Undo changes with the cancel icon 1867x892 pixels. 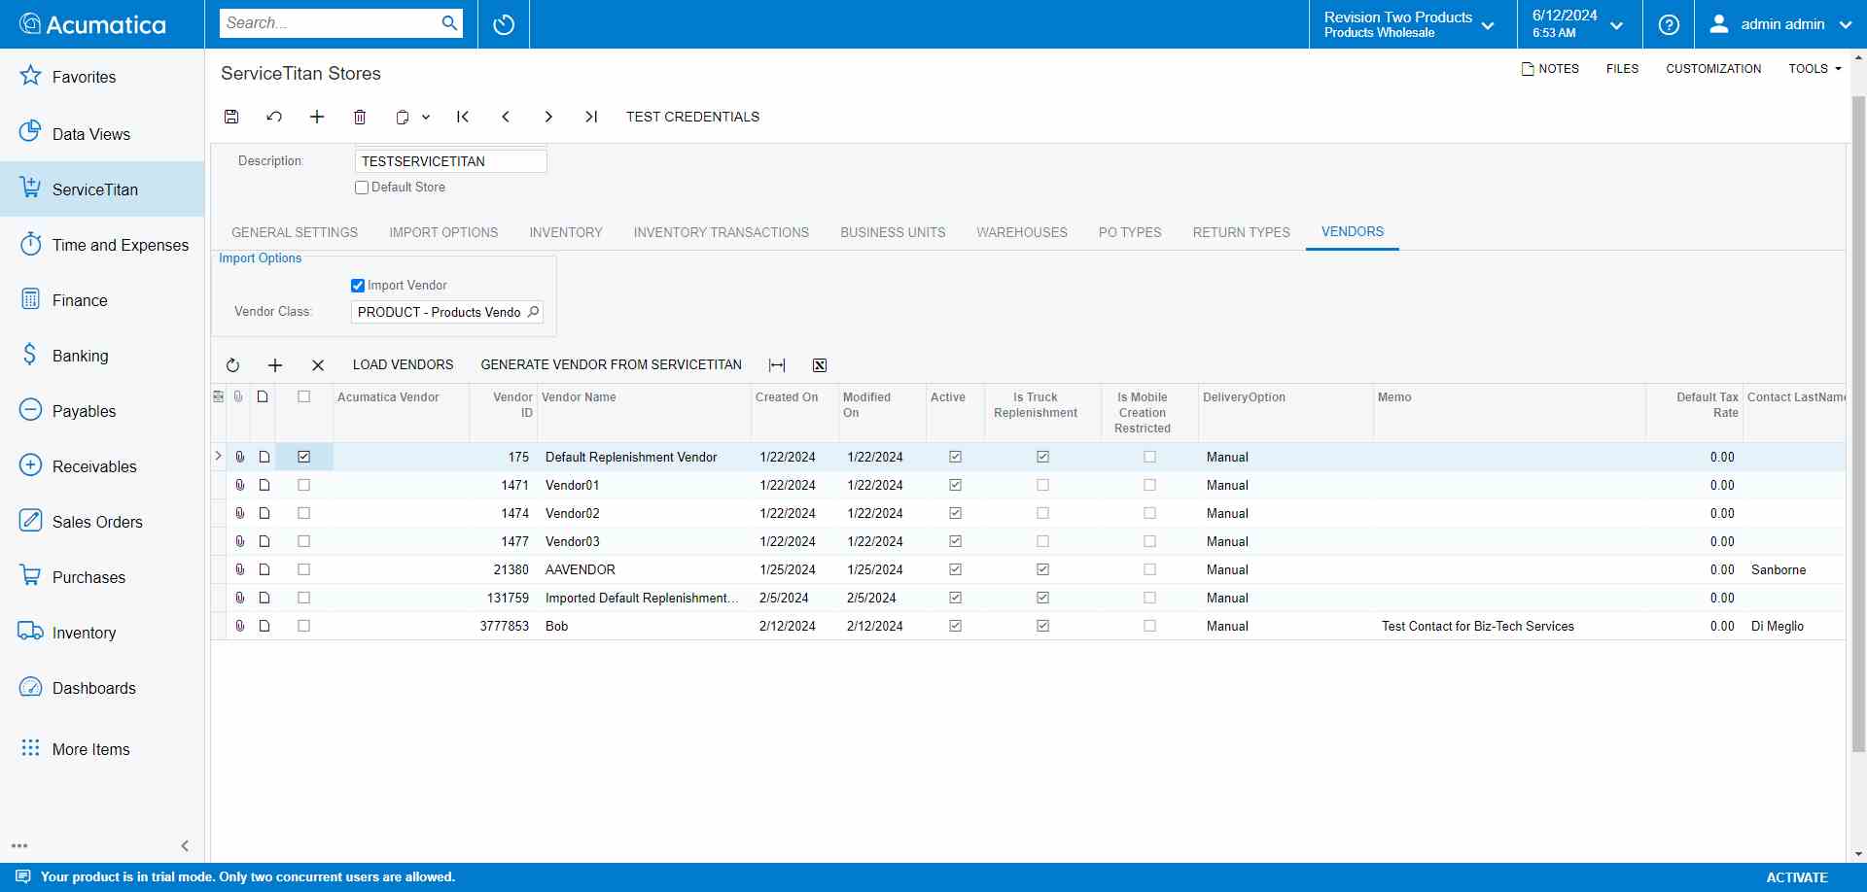point(274,117)
